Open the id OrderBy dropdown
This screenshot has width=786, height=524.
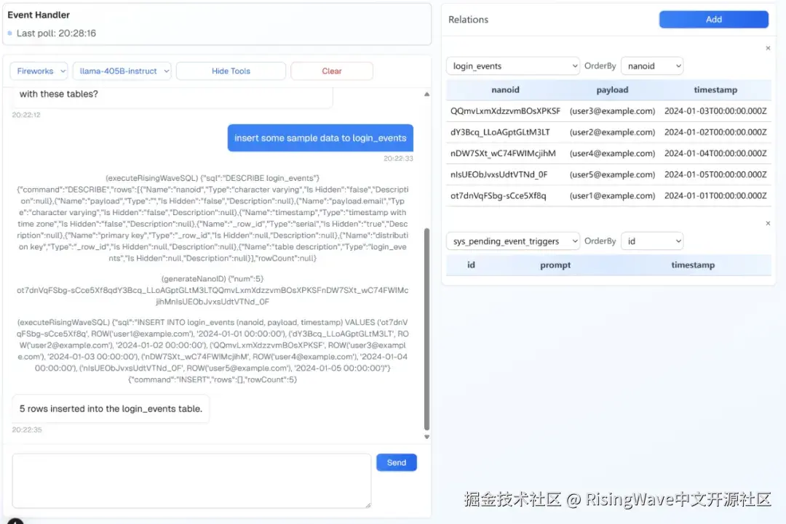[x=651, y=241]
